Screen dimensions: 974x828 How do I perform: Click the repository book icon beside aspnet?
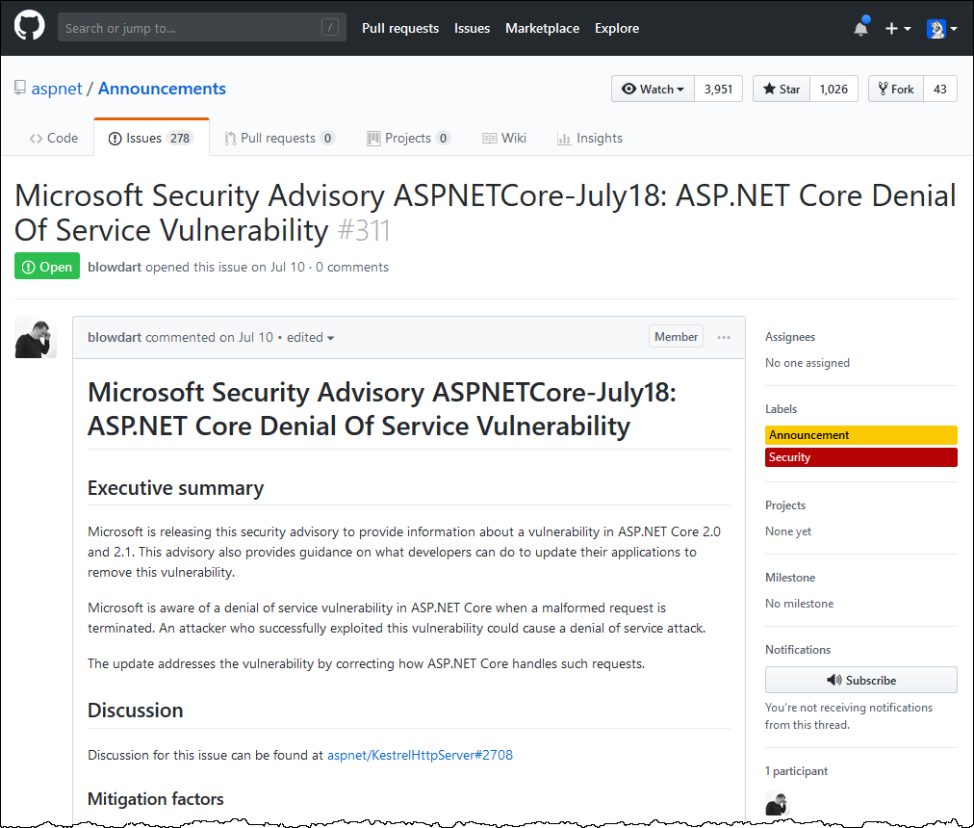(x=20, y=88)
